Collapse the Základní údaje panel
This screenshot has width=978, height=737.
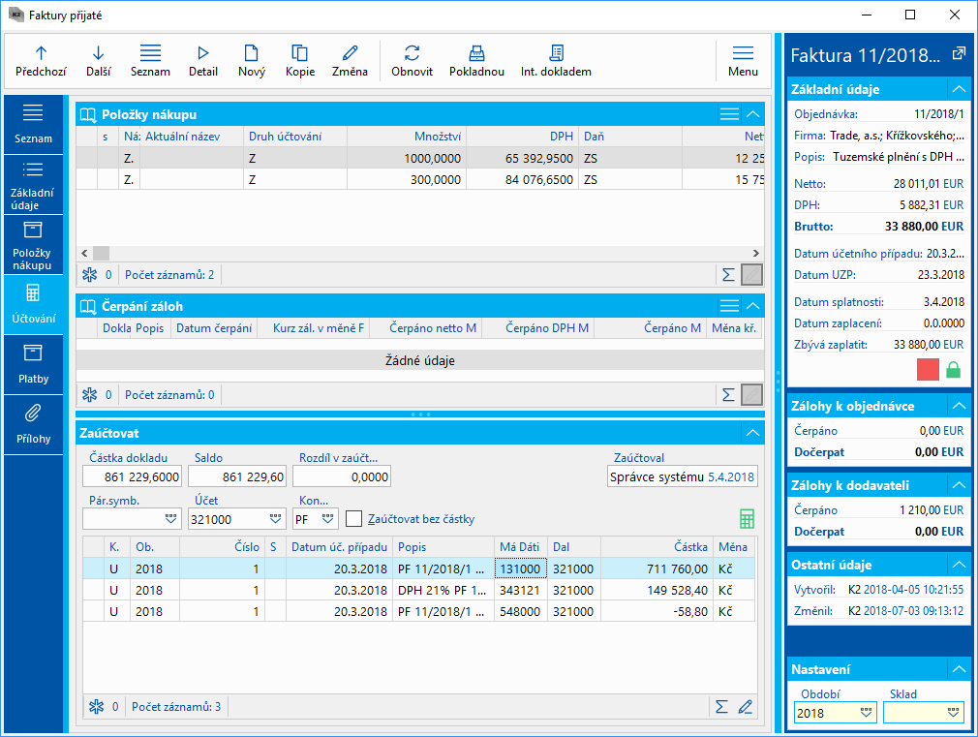(959, 89)
